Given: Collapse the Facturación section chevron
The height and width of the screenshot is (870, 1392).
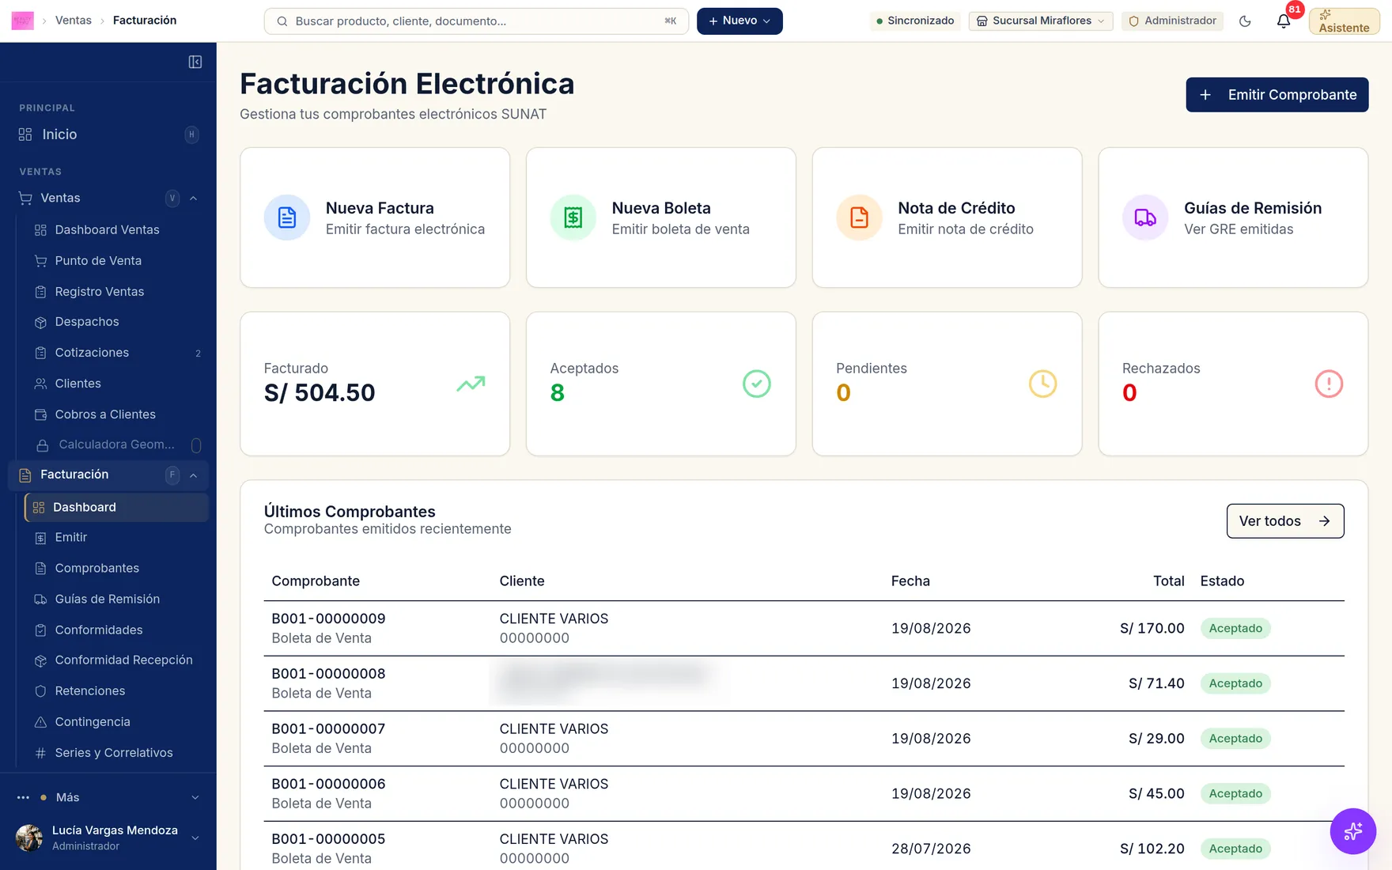Looking at the screenshot, I should [194, 475].
